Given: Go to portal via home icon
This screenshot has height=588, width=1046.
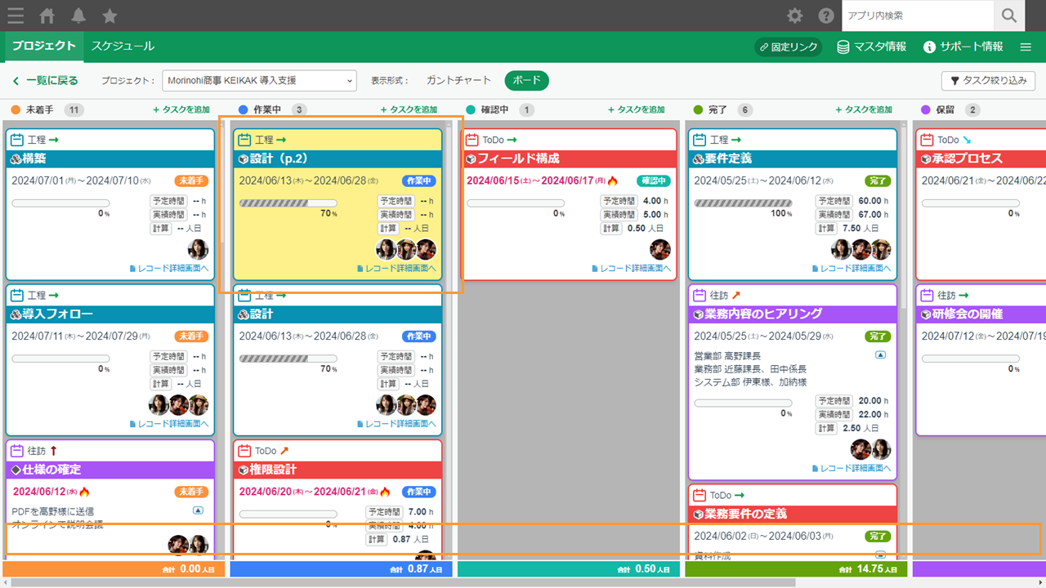Looking at the screenshot, I should (47, 16).
